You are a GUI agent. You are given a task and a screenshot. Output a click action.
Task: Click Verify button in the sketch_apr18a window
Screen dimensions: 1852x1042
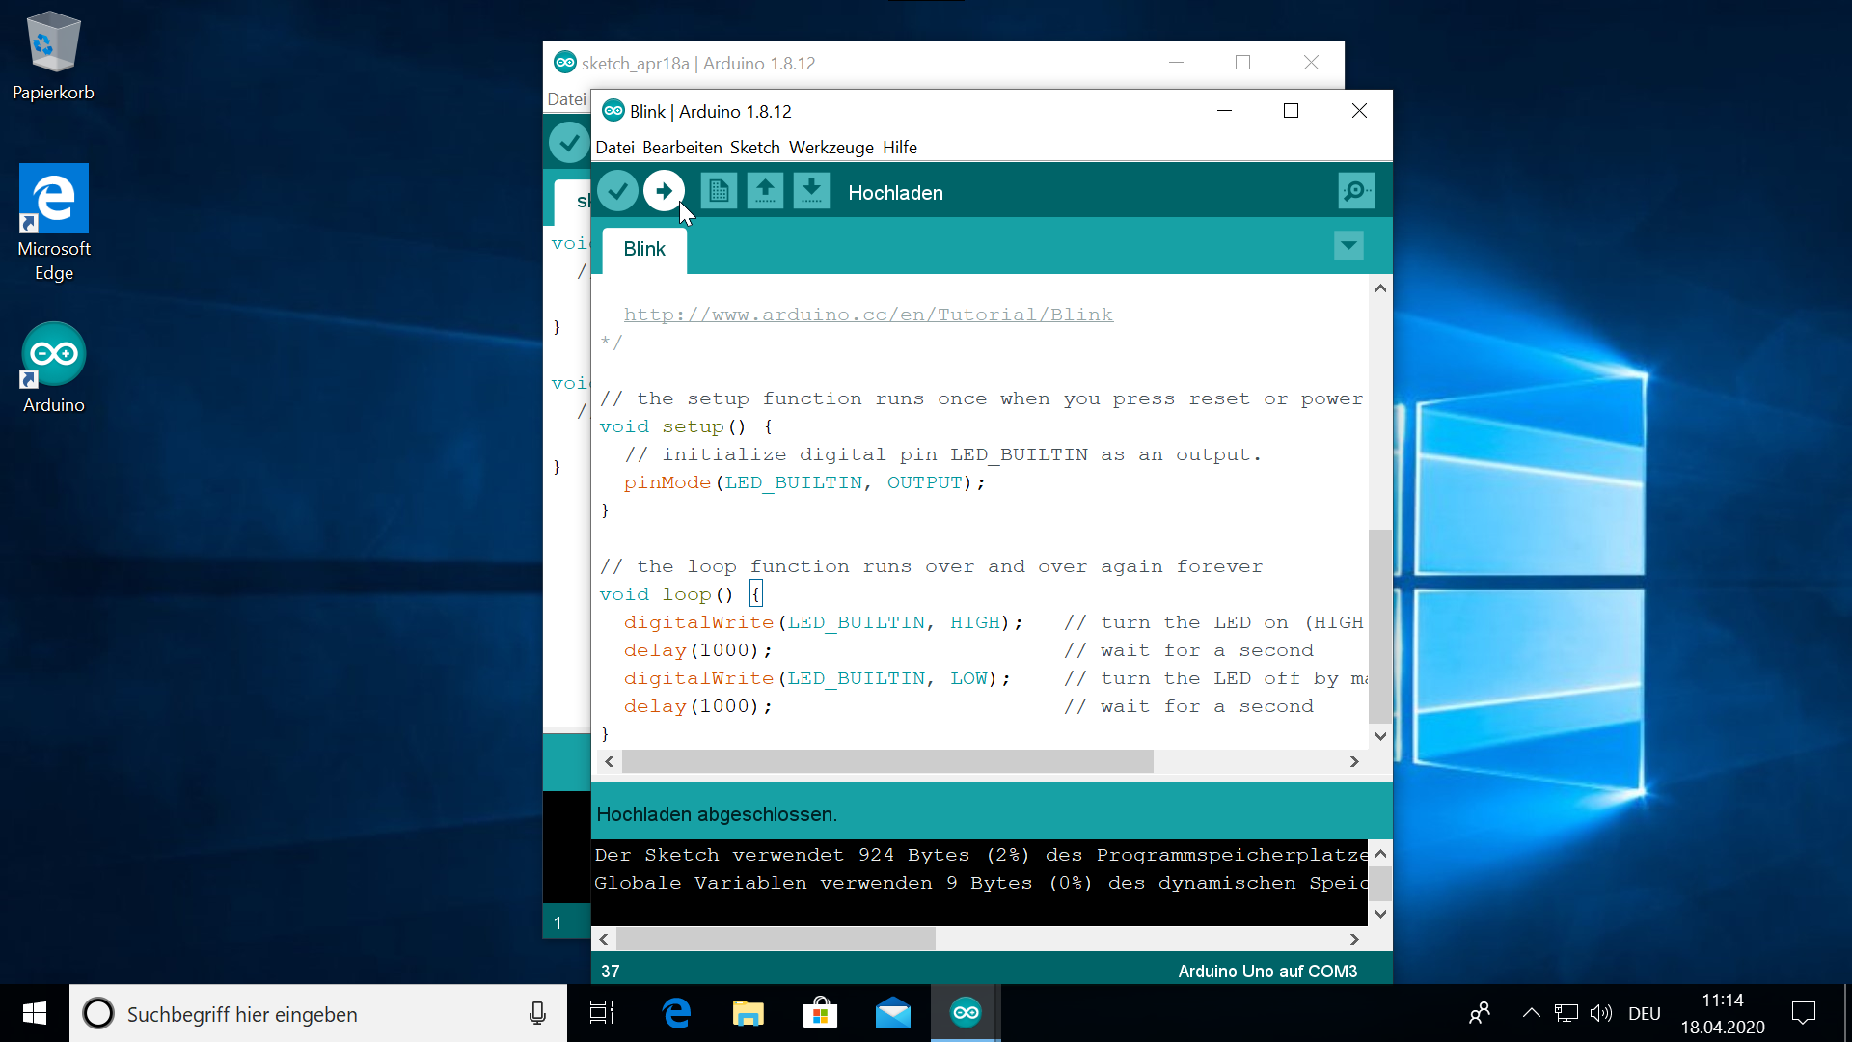tap(569, 143)
